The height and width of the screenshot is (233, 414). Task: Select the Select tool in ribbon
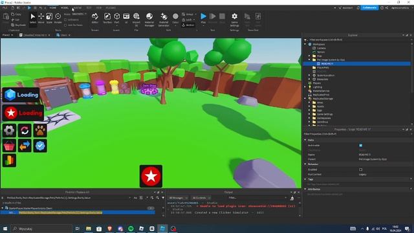(x=33, y=18)
